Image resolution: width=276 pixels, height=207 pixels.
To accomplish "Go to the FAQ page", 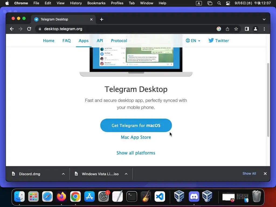I will point(67,41).
